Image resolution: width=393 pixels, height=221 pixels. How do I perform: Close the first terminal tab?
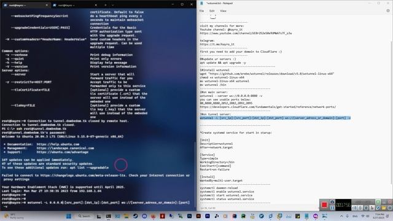point(47,5)
